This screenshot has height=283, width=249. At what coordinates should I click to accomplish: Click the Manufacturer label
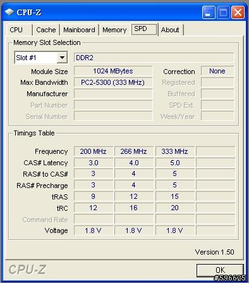tap(47, 94)
